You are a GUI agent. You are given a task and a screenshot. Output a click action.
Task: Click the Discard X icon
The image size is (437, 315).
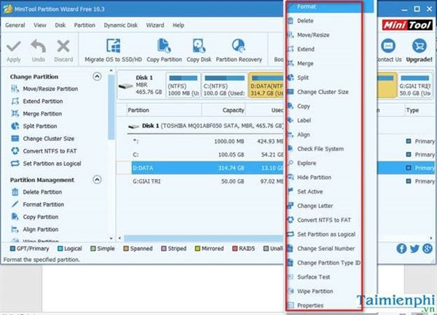[x=63, y=46]
